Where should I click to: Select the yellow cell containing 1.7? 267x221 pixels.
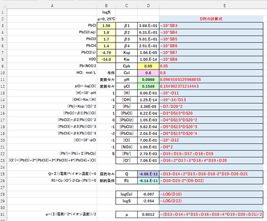click(106, 39)
